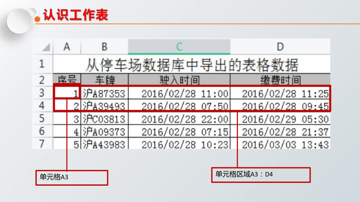This screenshot has width=360, height=202.
Task: Select cell A3 containing 1
Action: (x=67, y=93)
